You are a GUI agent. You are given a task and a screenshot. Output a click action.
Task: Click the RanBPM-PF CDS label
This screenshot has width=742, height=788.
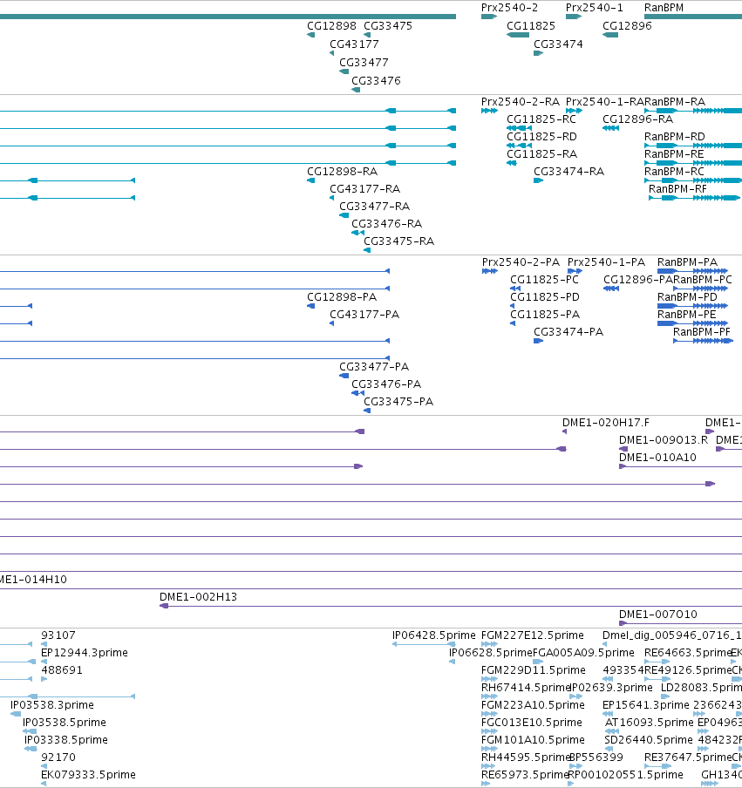point(702,332)
